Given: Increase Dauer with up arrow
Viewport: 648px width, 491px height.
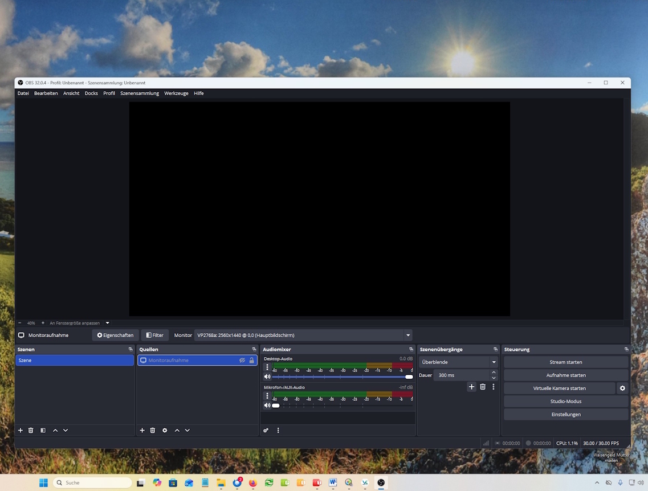Looking at the screenshot, I should [494, 373].
